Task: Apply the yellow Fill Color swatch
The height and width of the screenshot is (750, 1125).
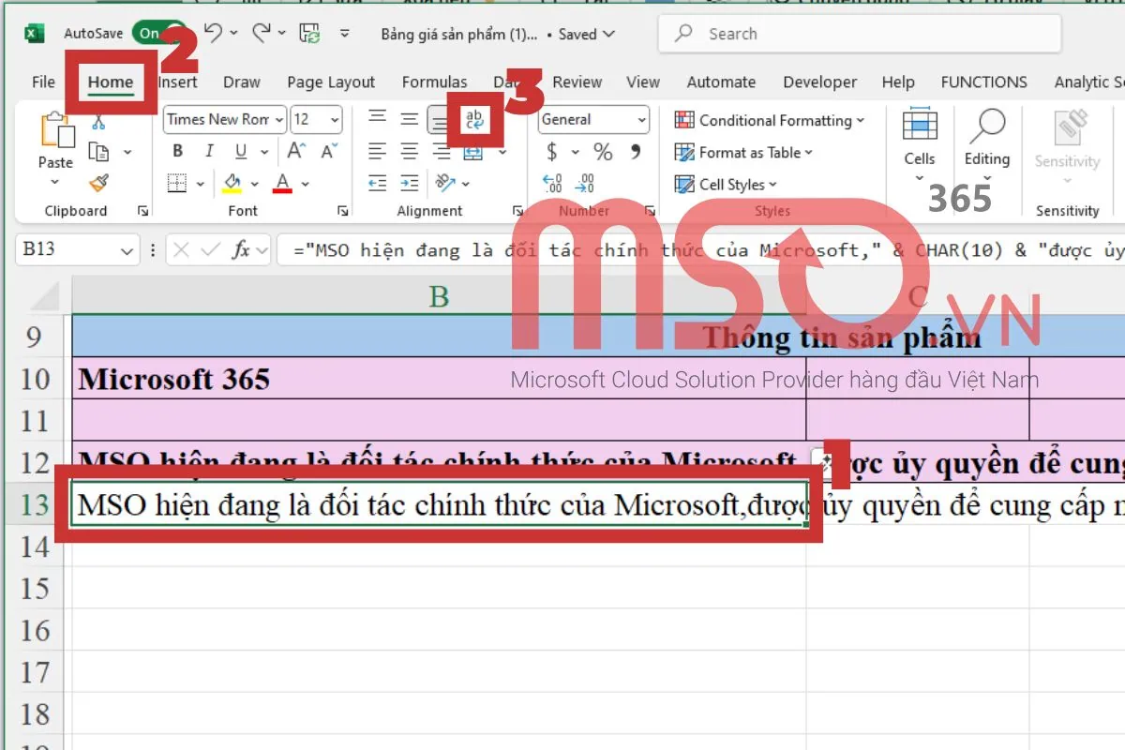Action: click(232, 183)
